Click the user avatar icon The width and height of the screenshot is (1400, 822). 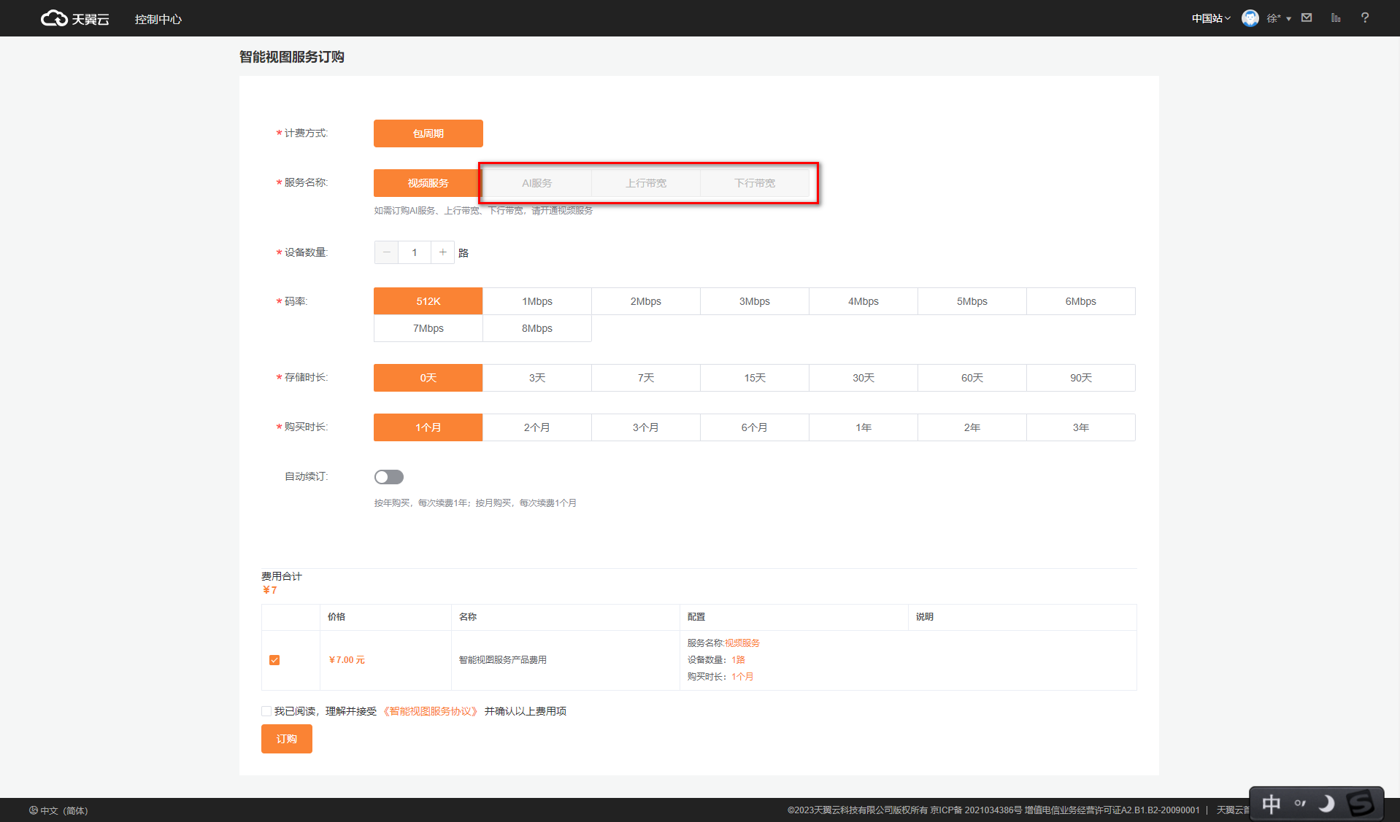click(x=1250, y=18)
